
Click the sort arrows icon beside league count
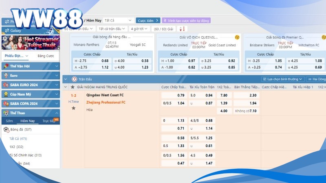[182, 29]
